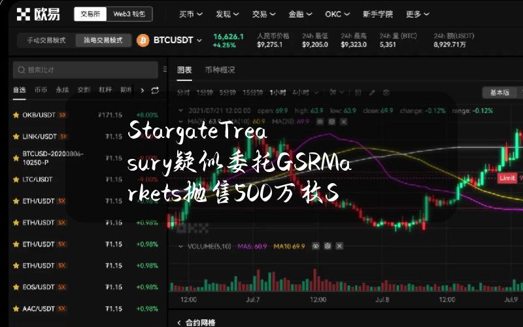Open the 交易 dropdown menu
The height and width of the screenshot is (327, 523).
[263, 14]
